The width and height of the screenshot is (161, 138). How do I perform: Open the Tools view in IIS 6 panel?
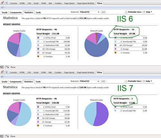point(38,13)
